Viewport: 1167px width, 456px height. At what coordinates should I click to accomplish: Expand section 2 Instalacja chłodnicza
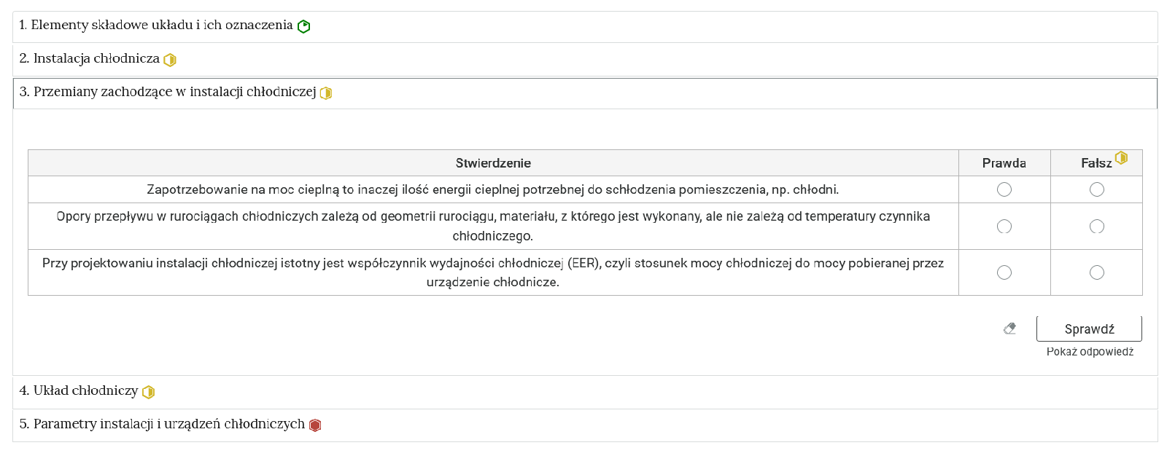coord(96,59)
